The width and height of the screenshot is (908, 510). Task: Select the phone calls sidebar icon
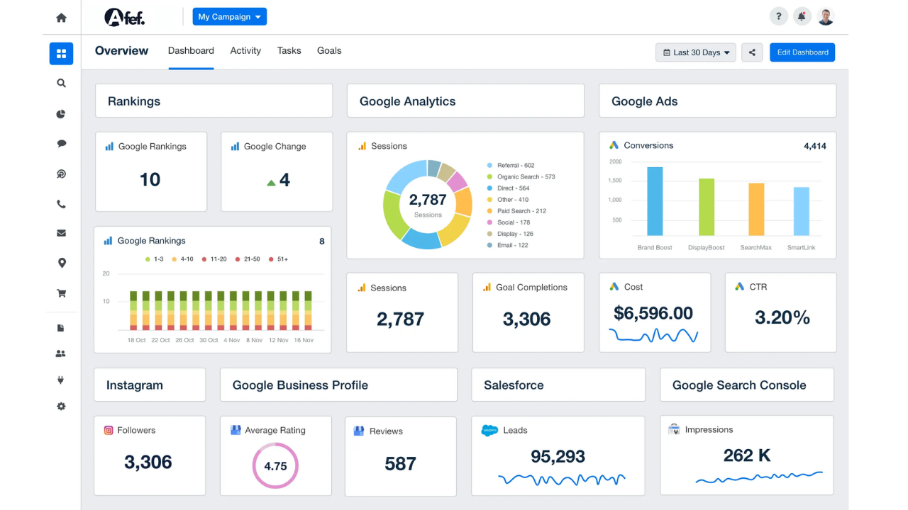click(x=61, y=203)
